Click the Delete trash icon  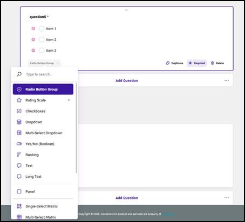(x=212, y=63)
